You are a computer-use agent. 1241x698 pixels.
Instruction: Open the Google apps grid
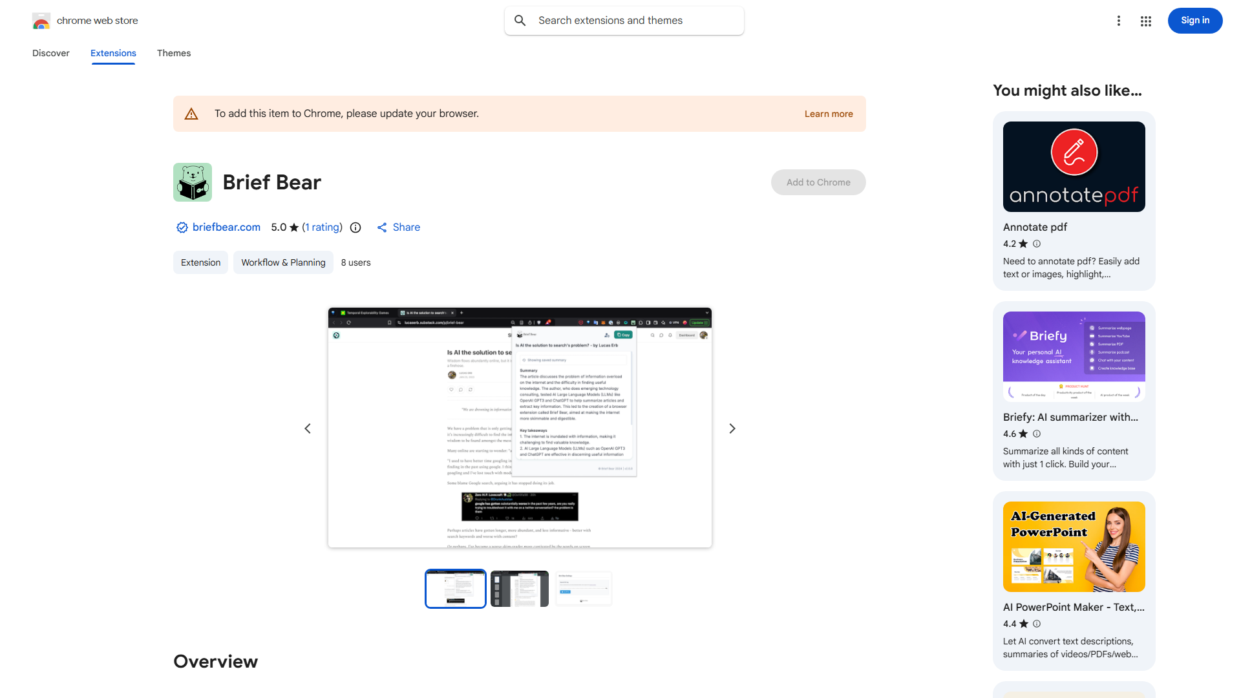[1145, 20]
